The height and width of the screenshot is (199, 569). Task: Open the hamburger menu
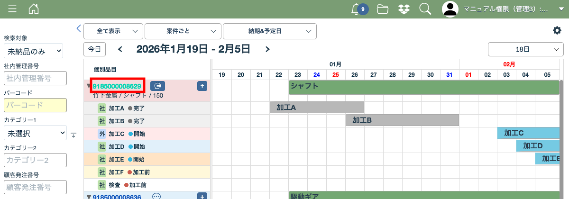13,9
